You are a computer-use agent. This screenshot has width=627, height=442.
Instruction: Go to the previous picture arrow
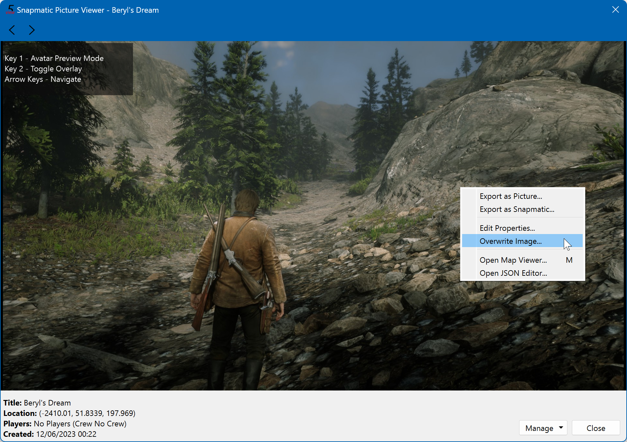12,30
